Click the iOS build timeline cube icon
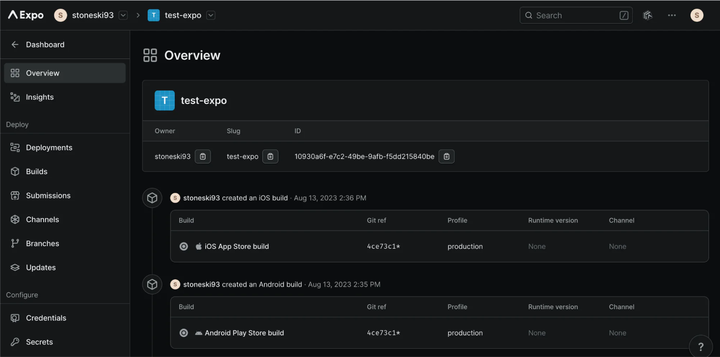 (152, 198)
